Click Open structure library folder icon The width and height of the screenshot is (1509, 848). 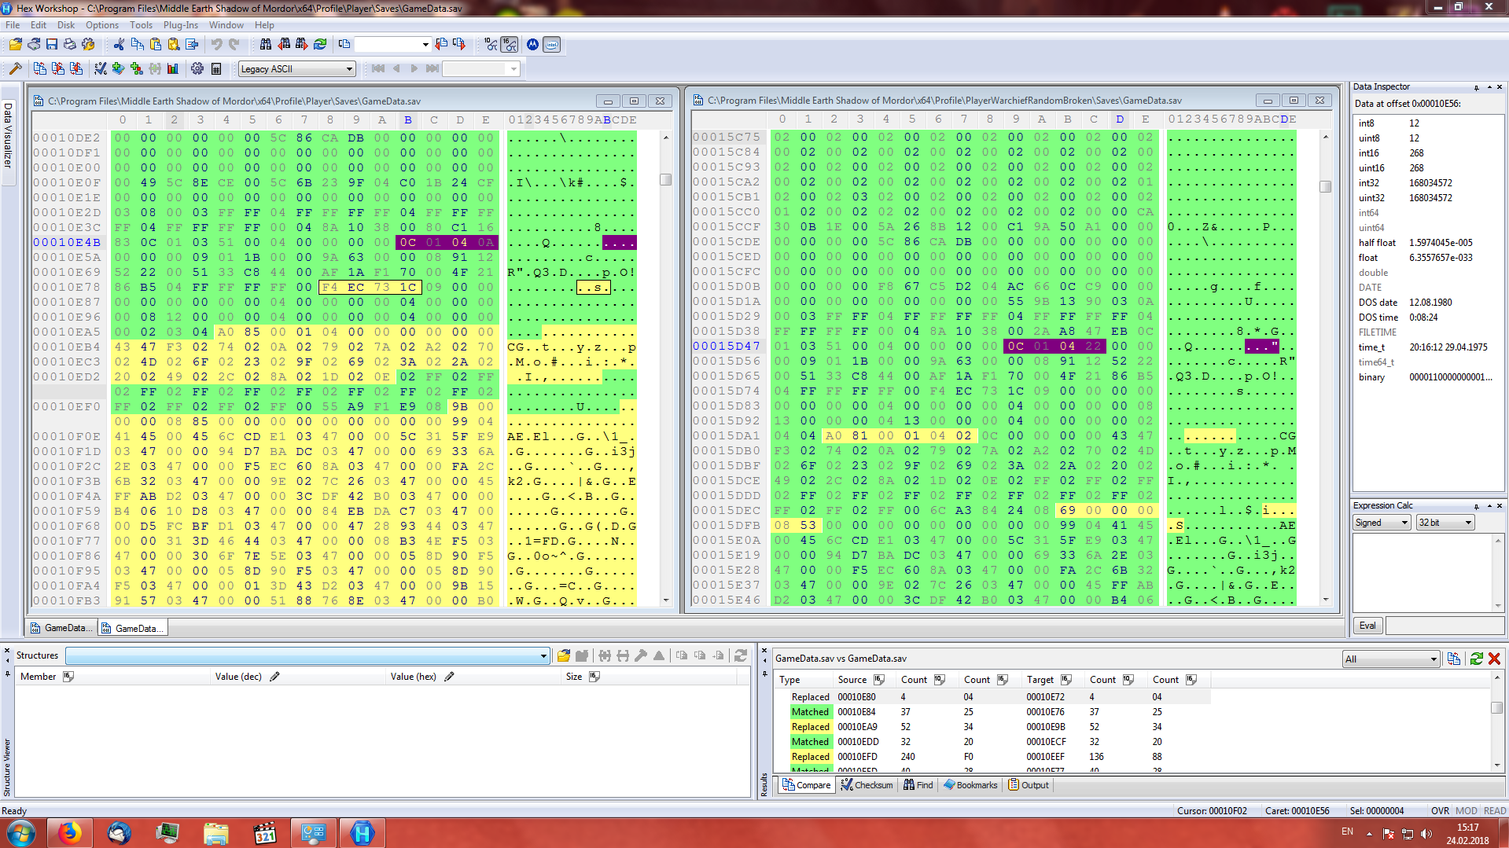pos(564,655)
